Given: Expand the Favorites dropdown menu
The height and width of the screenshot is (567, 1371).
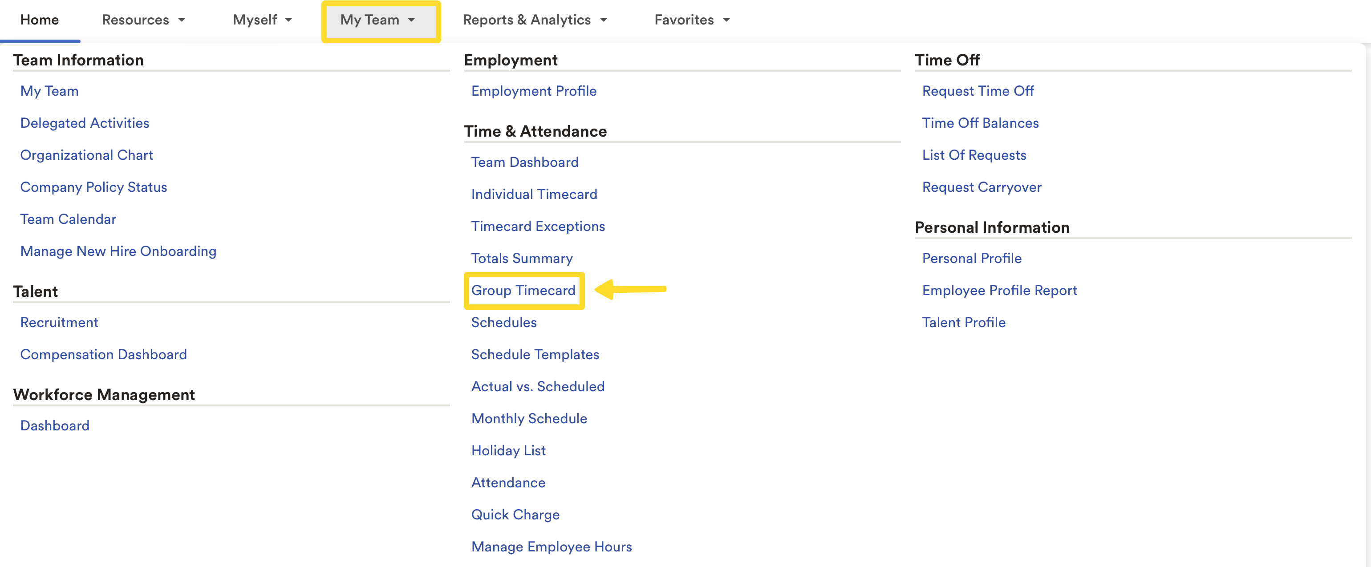Looking at the screenshot, I should click(x=691, y=20).
